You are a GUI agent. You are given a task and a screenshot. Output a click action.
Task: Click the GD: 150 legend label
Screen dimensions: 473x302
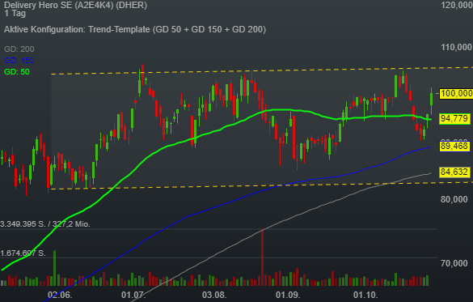pos(19,61)
